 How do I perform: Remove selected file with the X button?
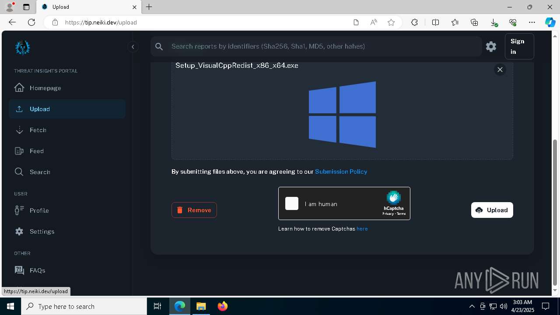500,70
